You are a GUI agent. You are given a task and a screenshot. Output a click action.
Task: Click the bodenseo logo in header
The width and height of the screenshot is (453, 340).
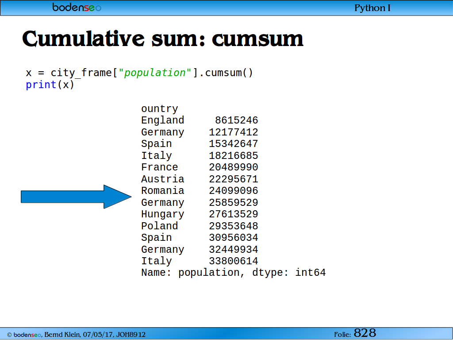[x=77, y=7]
